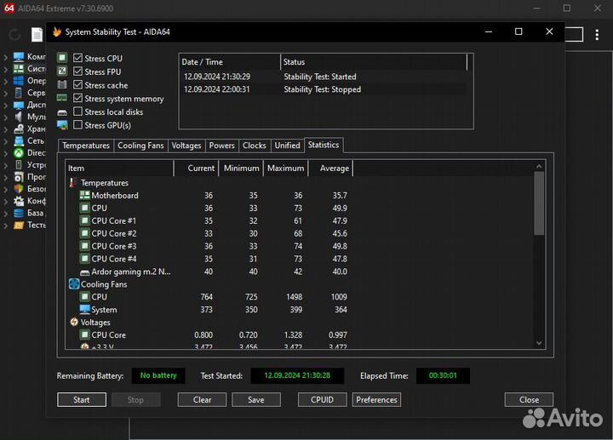Click the Maximum column header
The height and width of the screenshot is (440, 613).
pyautogui.click(x=286, y=168)
